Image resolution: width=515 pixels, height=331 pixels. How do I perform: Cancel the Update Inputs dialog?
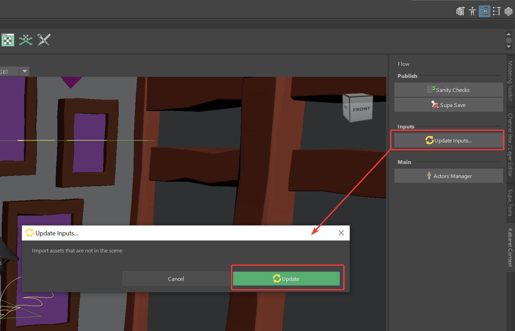(x=176, y=279)
